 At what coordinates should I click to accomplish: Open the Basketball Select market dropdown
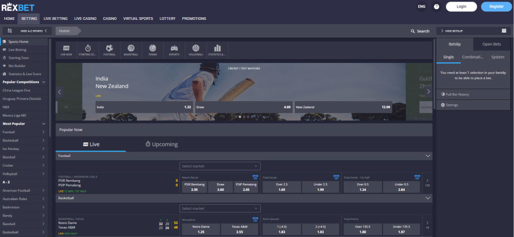(220, 208)
